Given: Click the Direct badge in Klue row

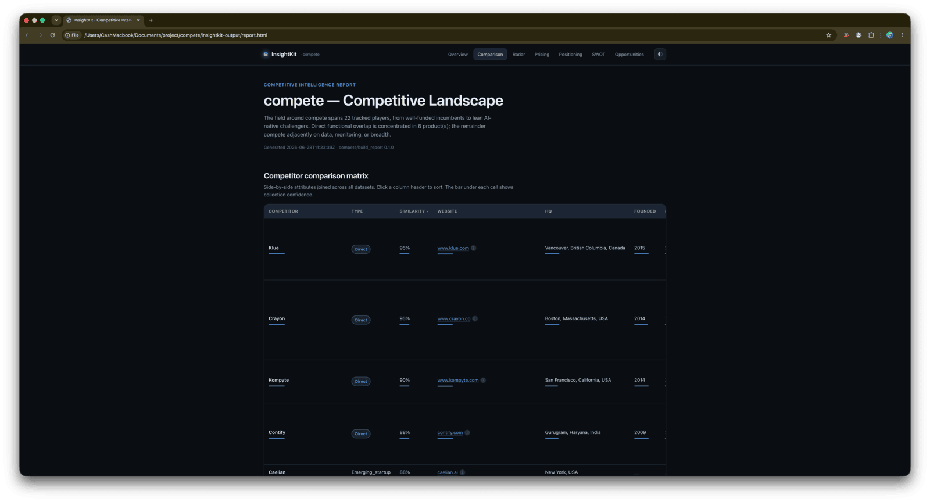Looking at the screenshot, I should [x=361, y=249].
